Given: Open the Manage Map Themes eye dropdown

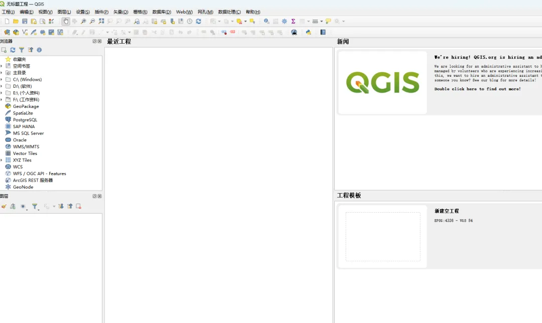Looking at the screenshot, I should click(24, 207).
